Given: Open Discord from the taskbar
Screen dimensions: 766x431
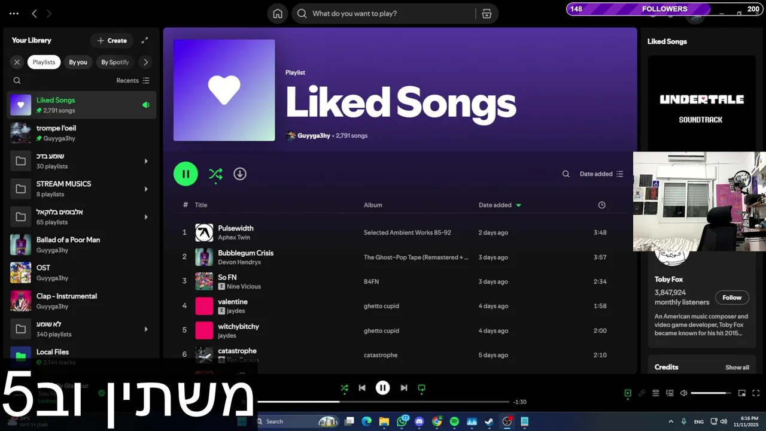Looking at the screenshot, I should coord(420,421).
